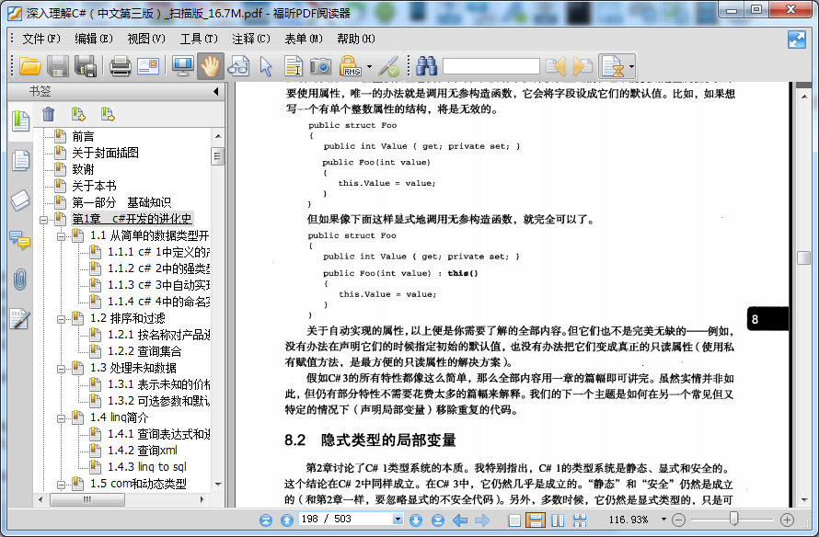Collapse the 第1章 bookmark node
This screenshot has width=819, height=537.
(x=43, y=220)
